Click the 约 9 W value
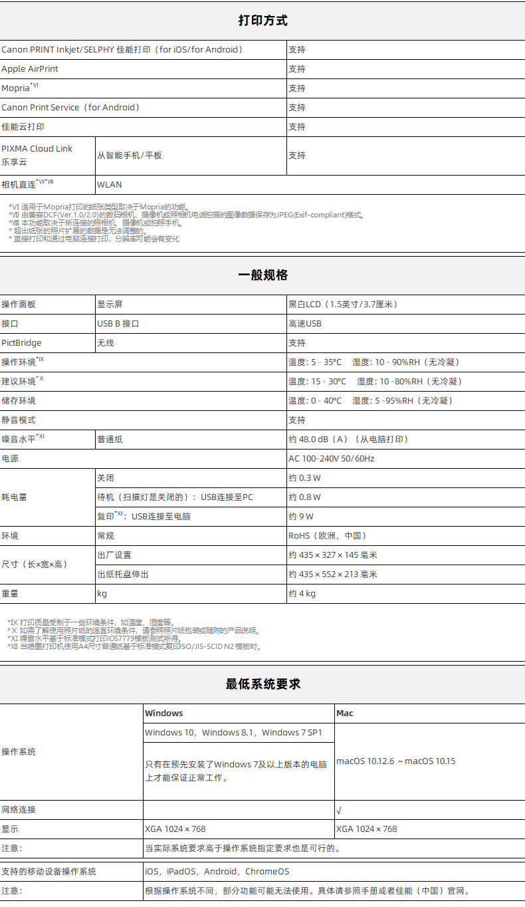Image resolution: width=525 pixels, height=907 pixels. tap(301, 516)
